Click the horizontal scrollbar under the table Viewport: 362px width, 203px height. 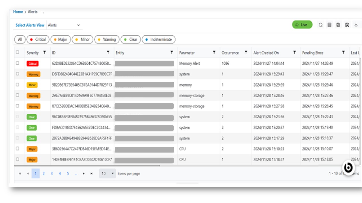[x=87, y=166]
